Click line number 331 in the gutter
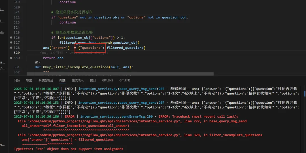 click(x=17, y=67)
